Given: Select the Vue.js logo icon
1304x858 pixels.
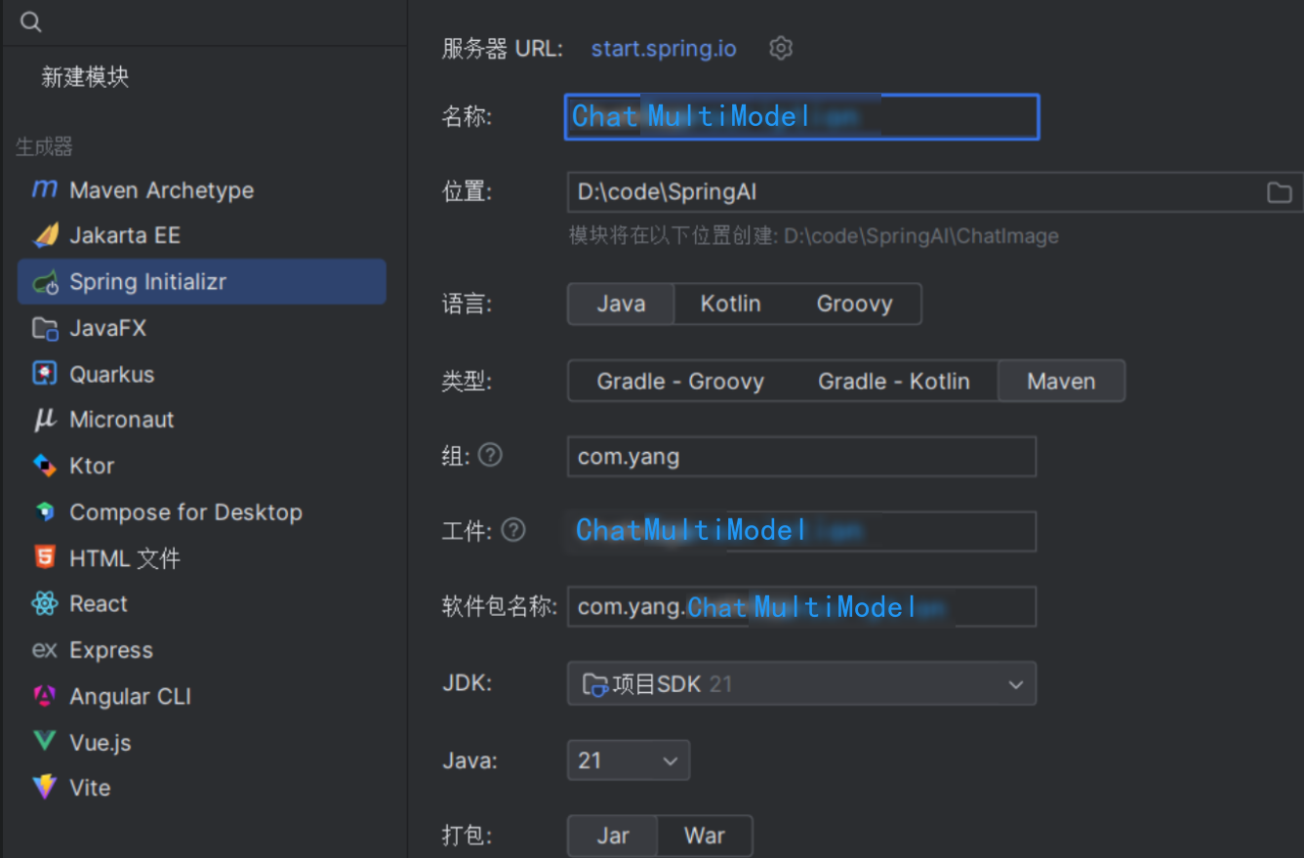Looking at the screenshot, I should 45,742.
